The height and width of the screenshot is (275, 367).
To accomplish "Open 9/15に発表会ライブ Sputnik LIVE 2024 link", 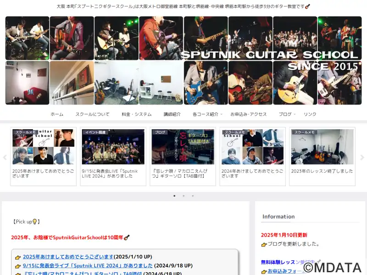I will [88, 266].
